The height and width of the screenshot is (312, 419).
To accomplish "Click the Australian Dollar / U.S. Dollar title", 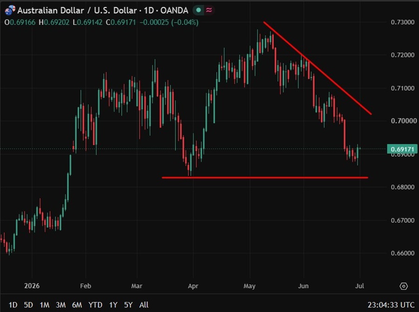I will [x=77, y=10].
